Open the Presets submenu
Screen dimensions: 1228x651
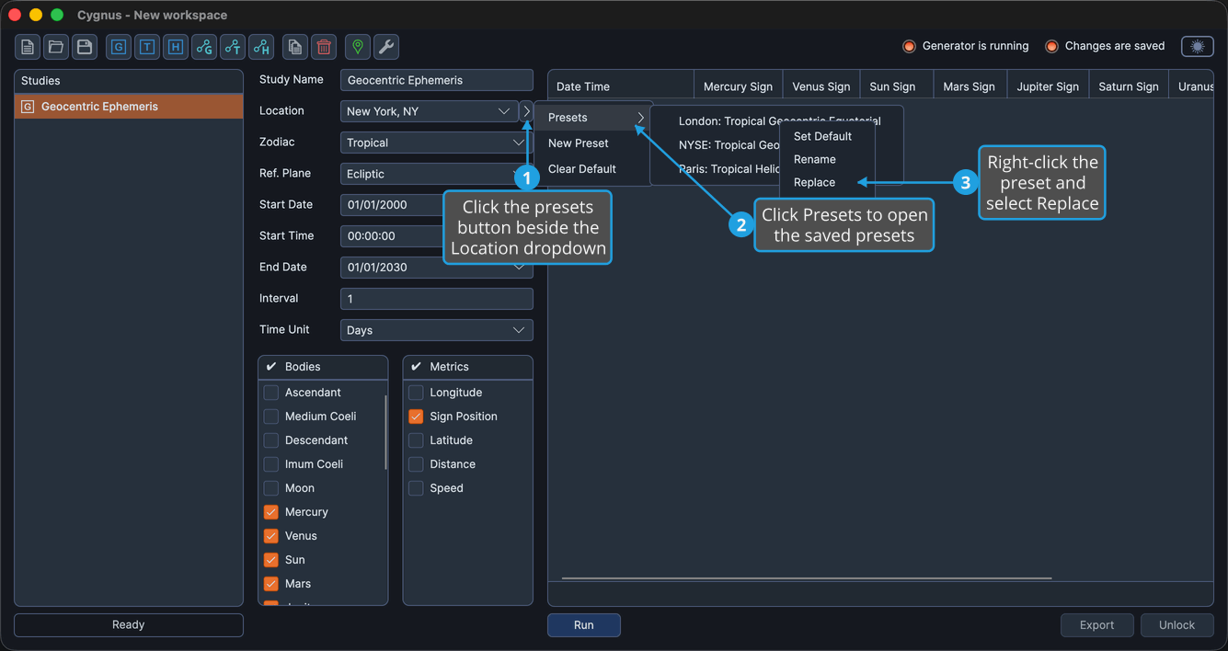(x=594, y=118)
